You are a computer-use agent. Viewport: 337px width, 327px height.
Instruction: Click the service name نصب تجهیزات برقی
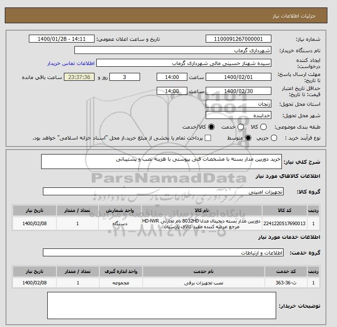(204, 283)
